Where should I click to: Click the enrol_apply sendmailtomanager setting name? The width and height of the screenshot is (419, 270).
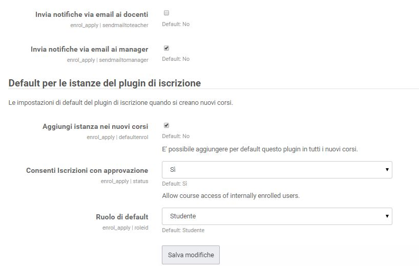(108, 60)
